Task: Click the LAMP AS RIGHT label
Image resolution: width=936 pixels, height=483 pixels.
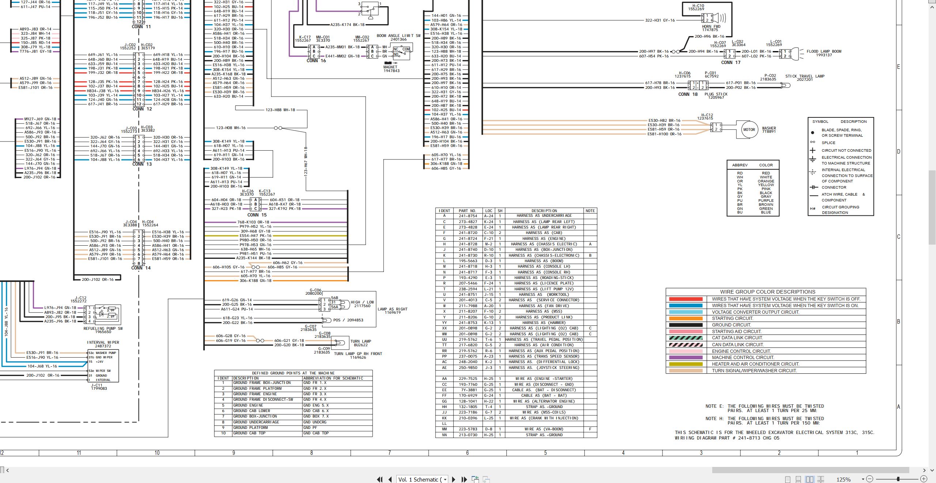Action: pyautogui.click(x=392, y=309)
